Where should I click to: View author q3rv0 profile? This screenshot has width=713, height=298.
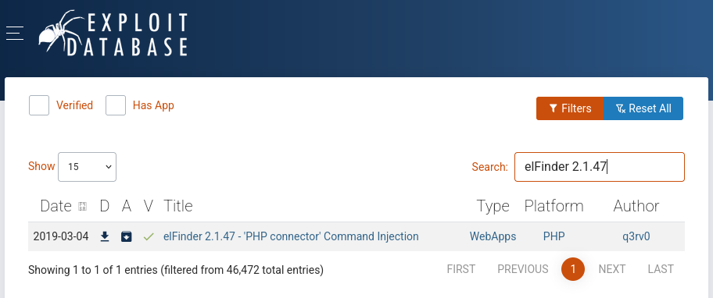(636, 236)
